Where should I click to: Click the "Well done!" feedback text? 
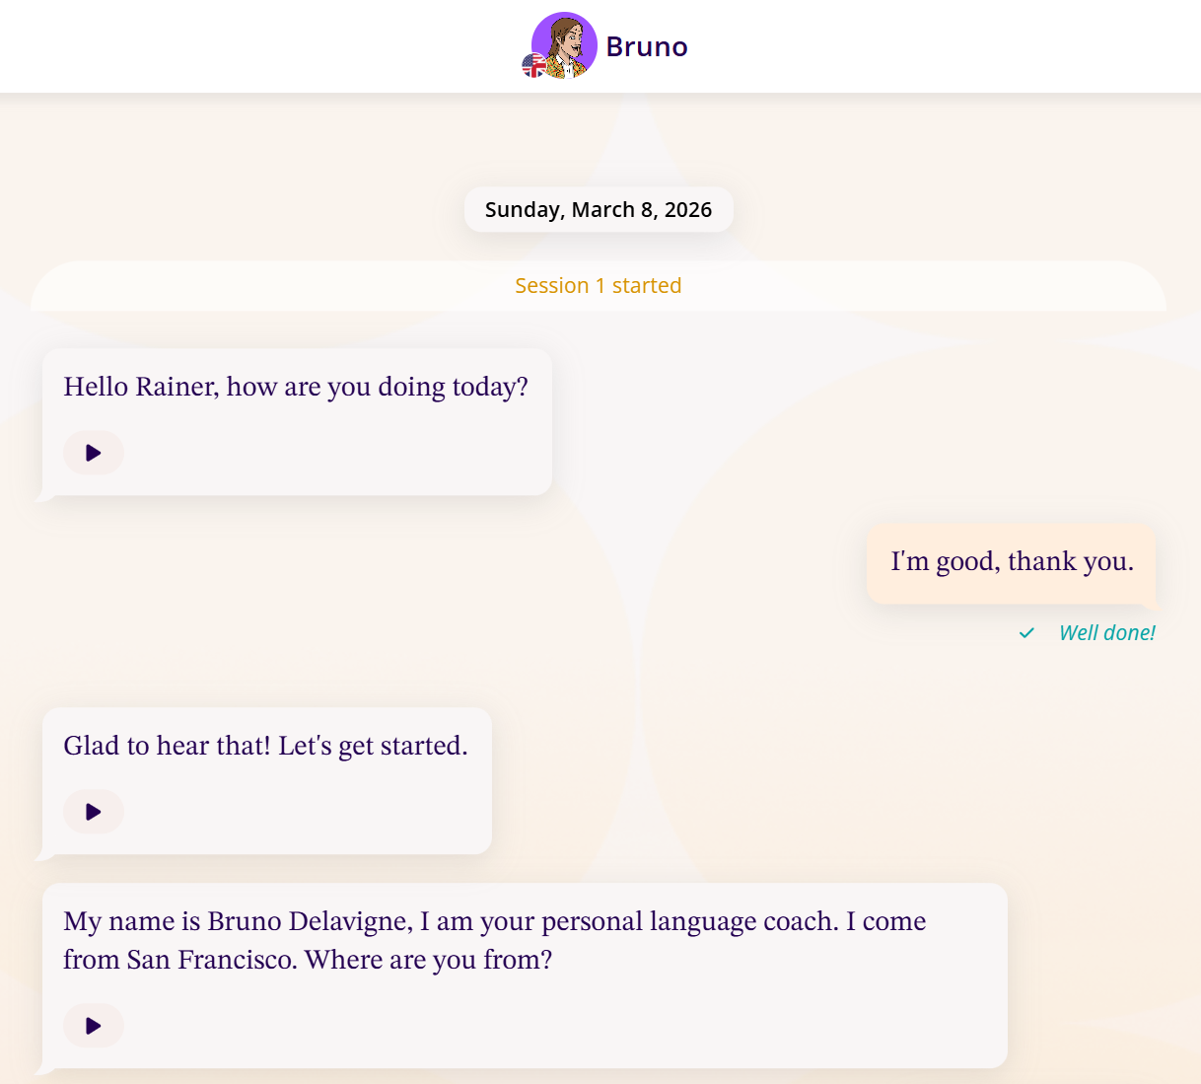pyautogui.click(x=1106, y=633)
